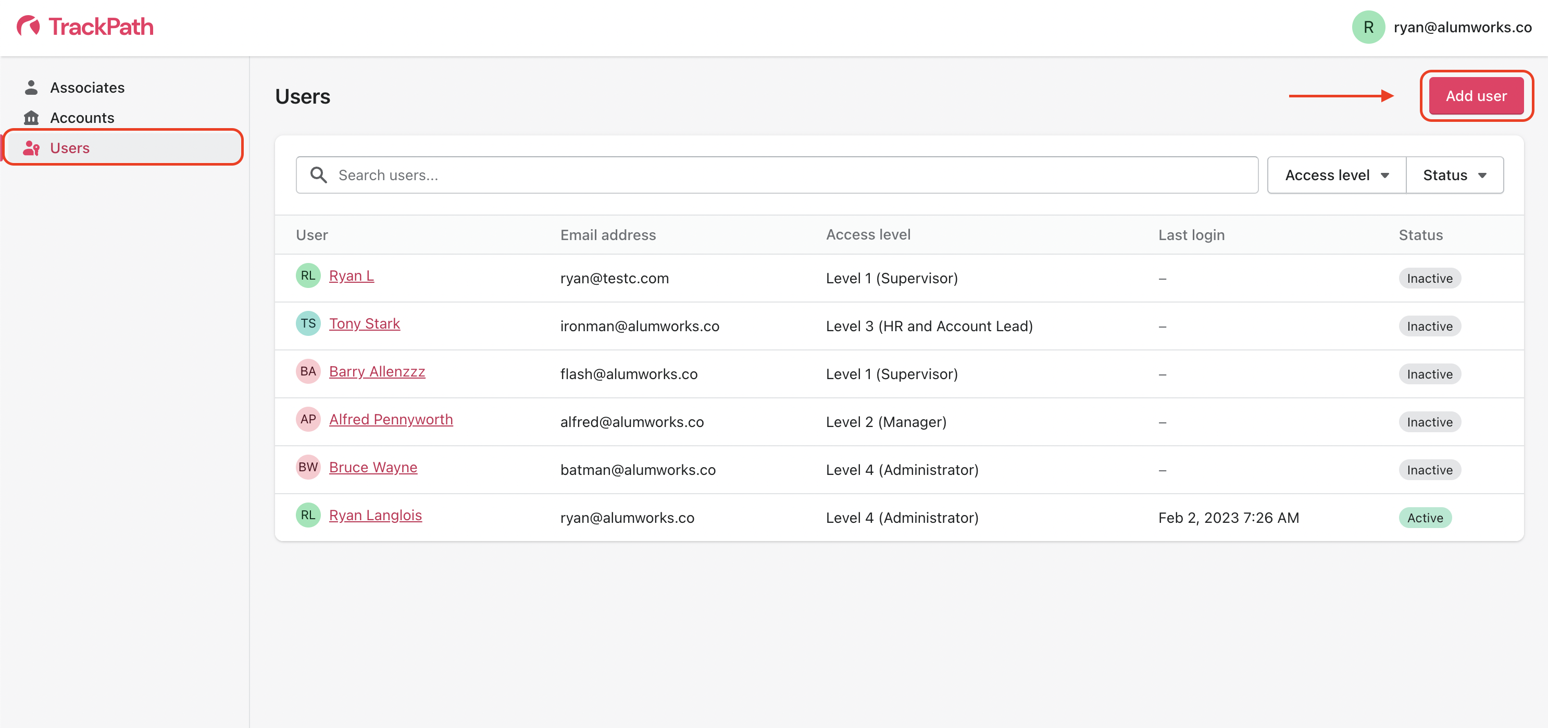Click the search magnifier icon
This screenshot has height=728, width=1548.
pos(318,175)
